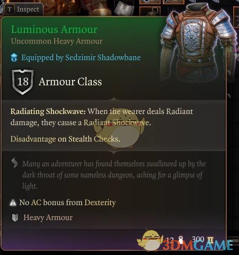The image size is (239, 255).
Task: Open the Radiant Shockwave keyword link
Action: (x=117, y=122)
